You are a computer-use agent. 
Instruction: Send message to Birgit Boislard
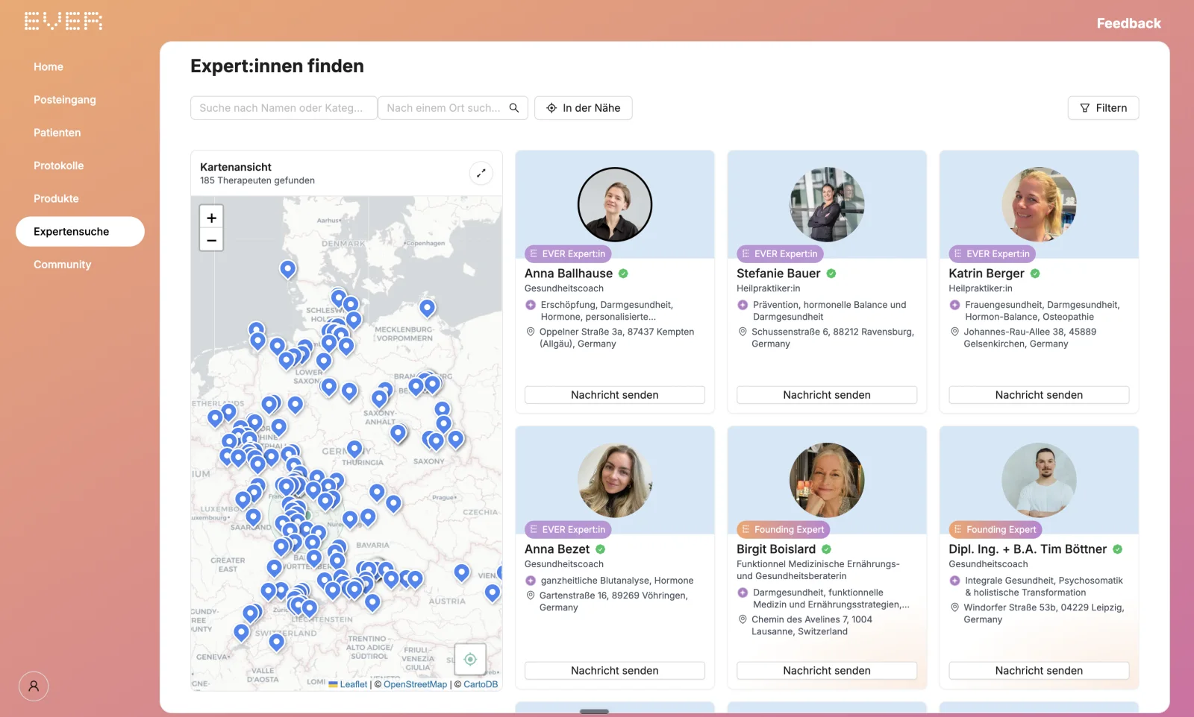click(x=827, y=671)
